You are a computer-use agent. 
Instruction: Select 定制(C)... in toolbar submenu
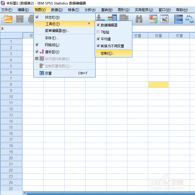pos(113,53)
